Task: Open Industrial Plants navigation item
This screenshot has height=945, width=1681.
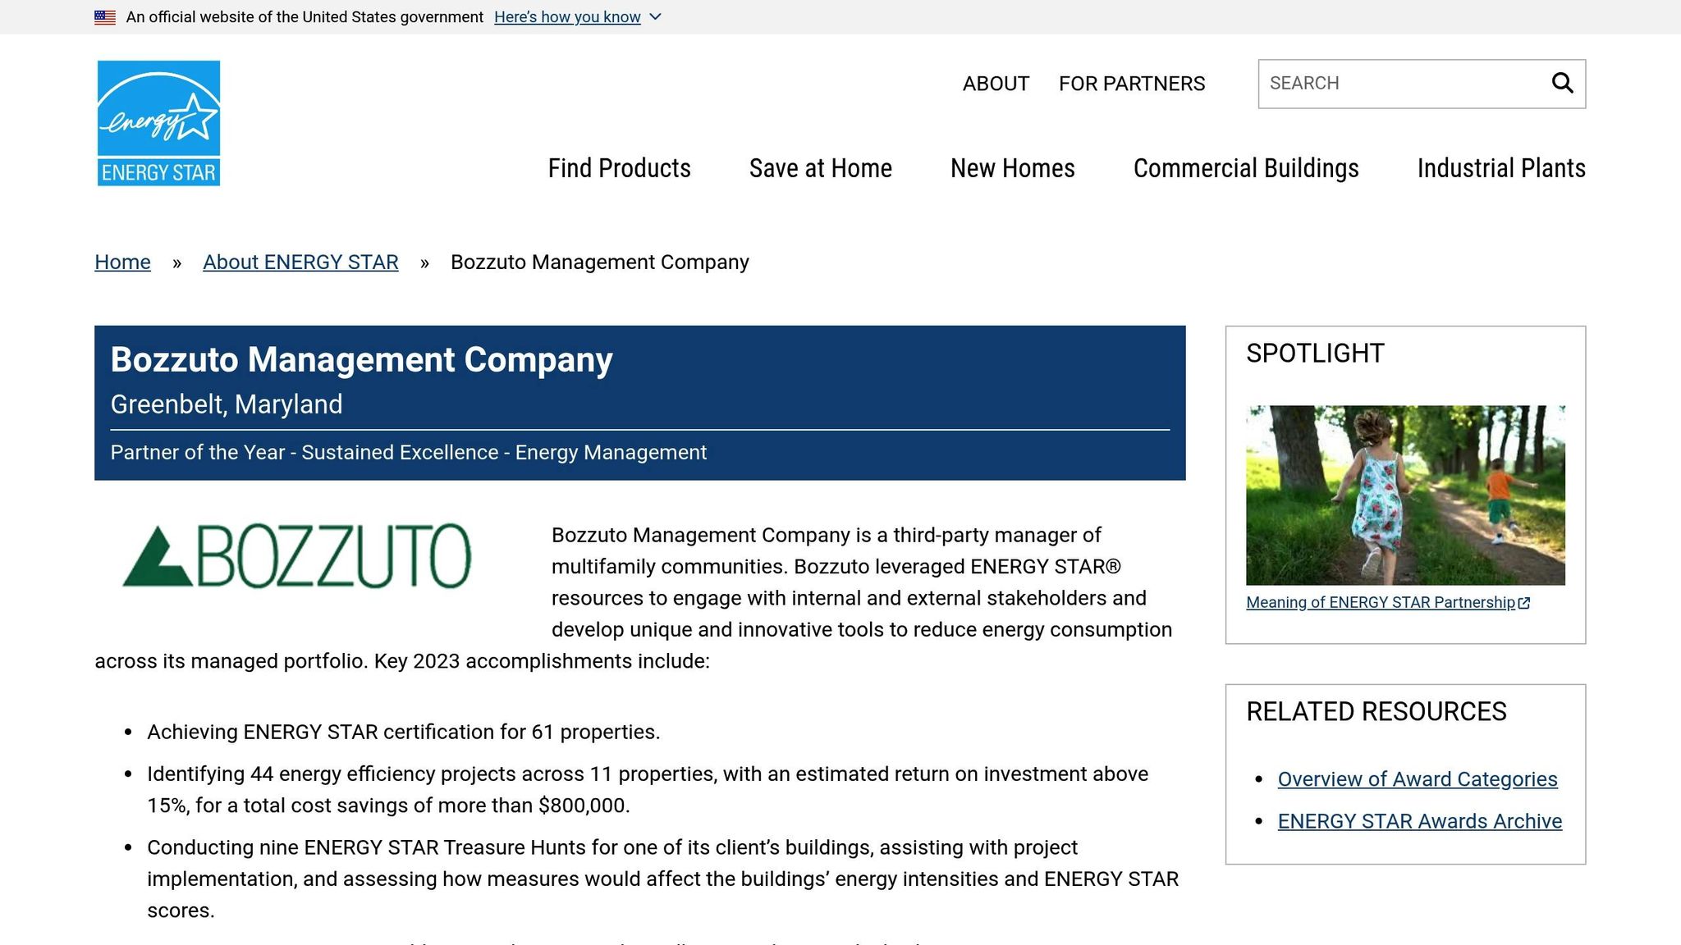Action: pos(1501,168)
